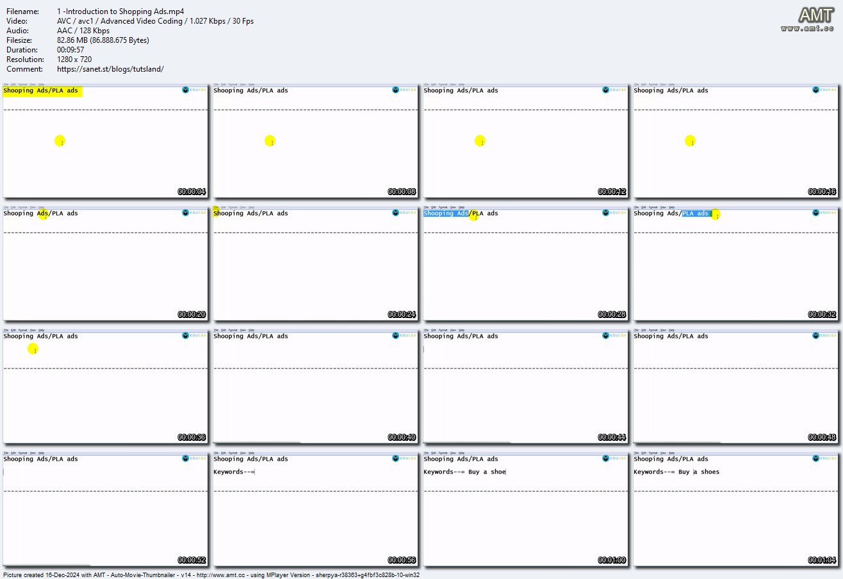The height and width of the screenshot is (579, 843).
Task: Open the thumbnail stamped 00:00:08
Action: (315, 139)
